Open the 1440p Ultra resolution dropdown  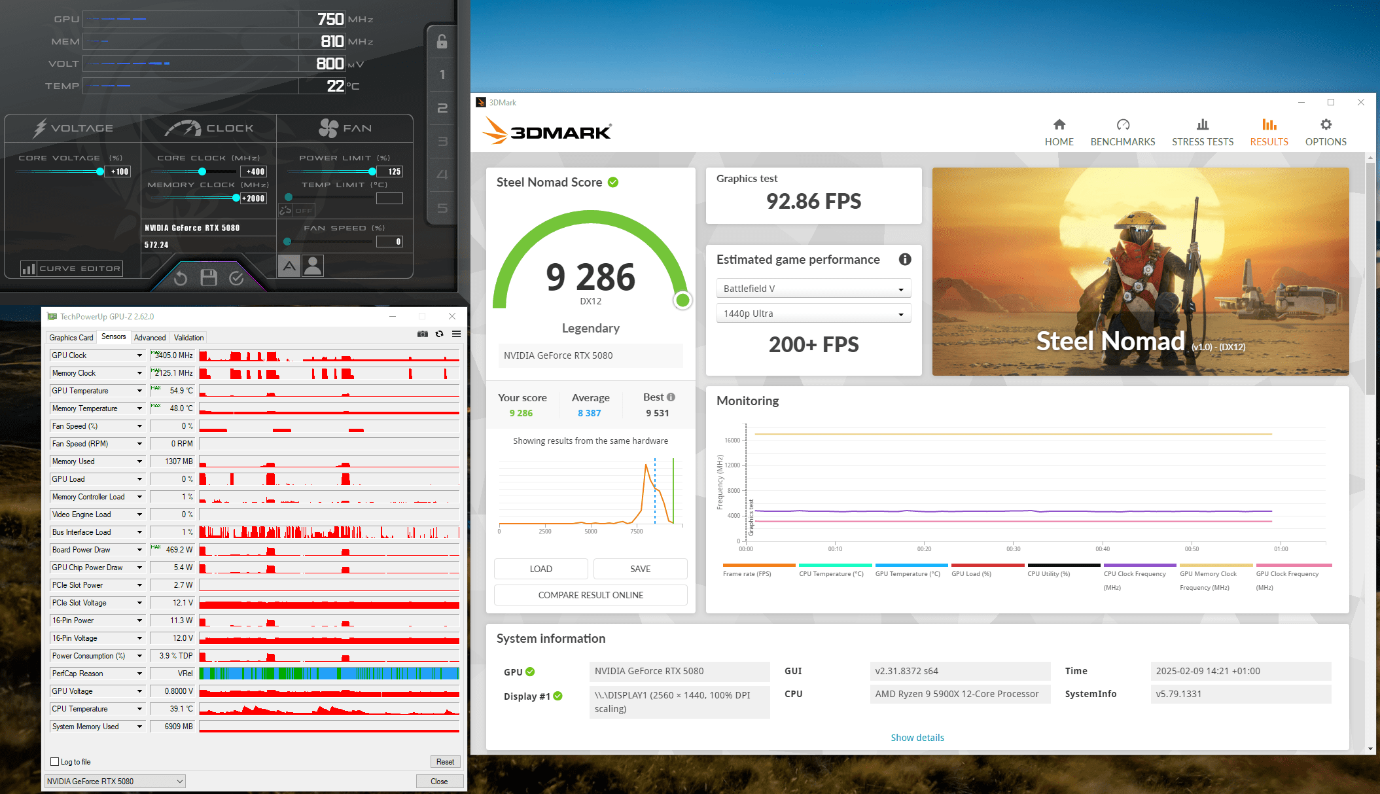coord(813,314)
